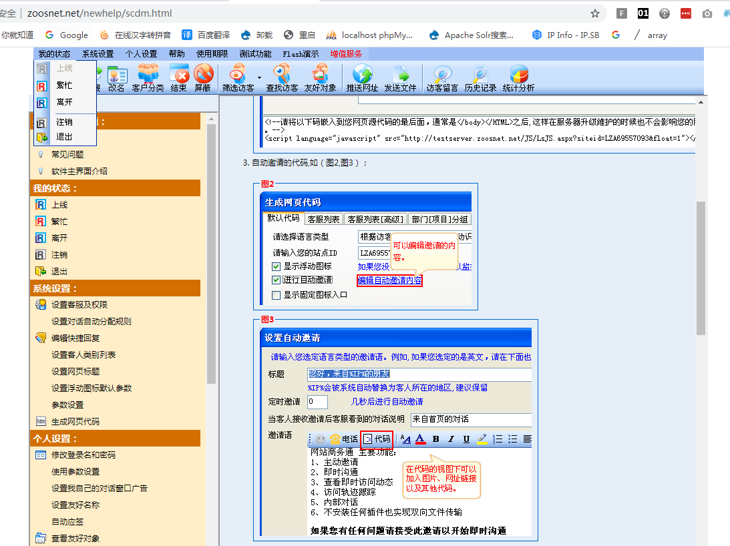This screenshot has width=730, height=546.
Task: Click sidebar 上线 under 我的状态
Action: tap(59, 205)
